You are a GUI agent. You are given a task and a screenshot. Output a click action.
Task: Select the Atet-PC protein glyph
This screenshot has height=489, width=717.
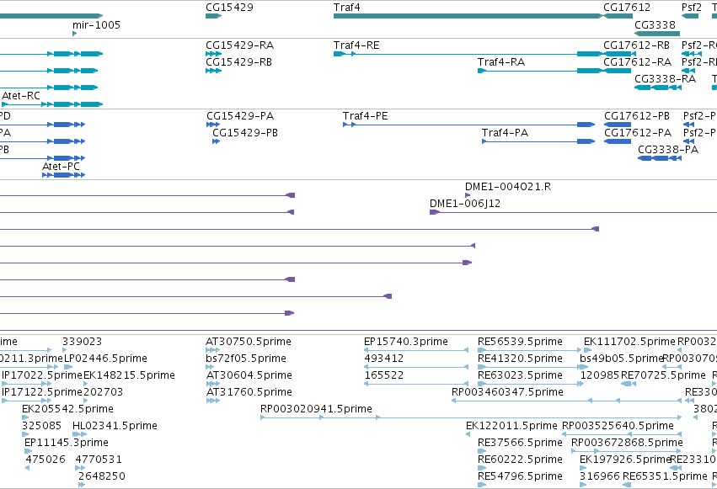63,175
